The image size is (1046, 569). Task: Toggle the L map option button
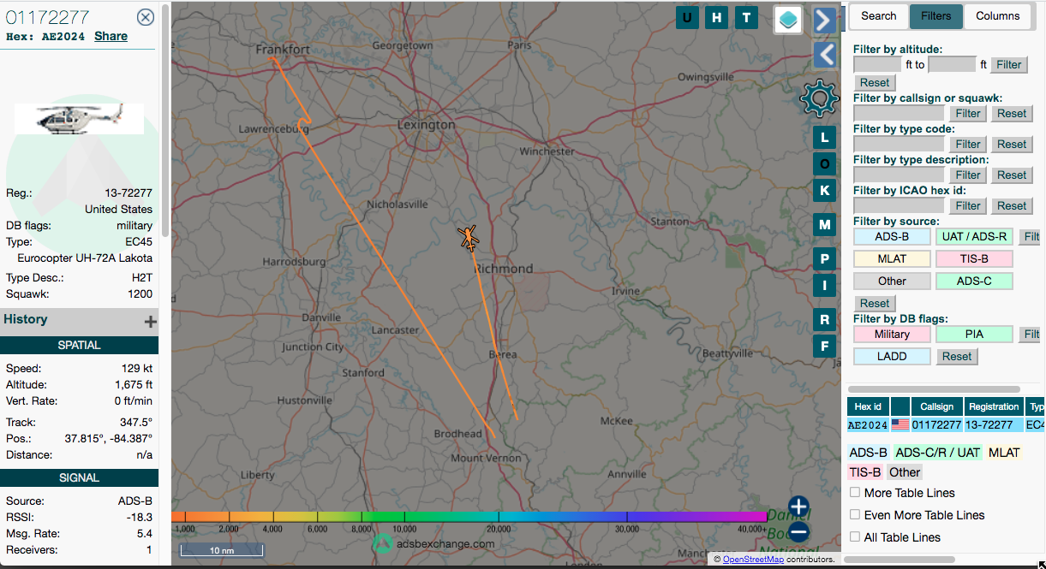[824, 137]
